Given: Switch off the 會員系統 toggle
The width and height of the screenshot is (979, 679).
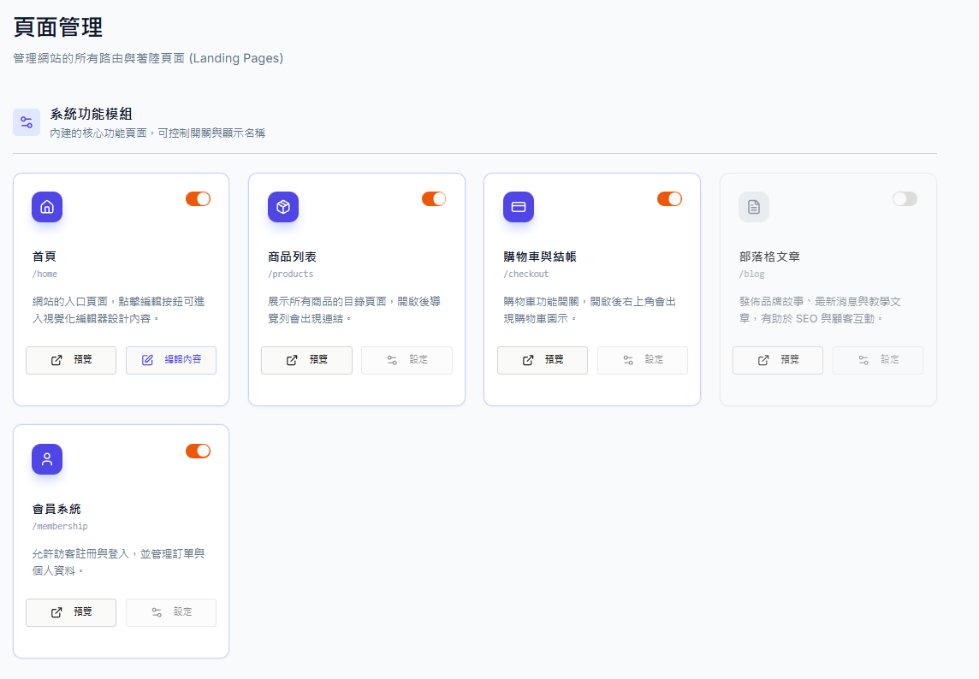Looking at the screenshot, I should [198, 452].
